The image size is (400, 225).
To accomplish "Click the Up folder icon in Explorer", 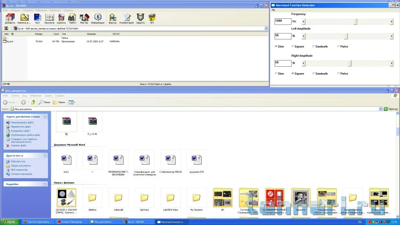I will coord(33,102).
